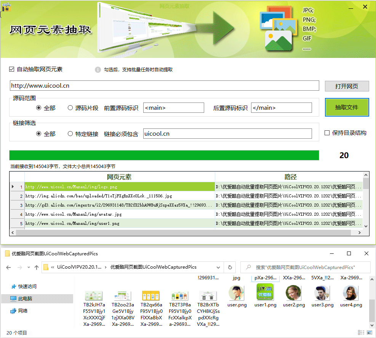
Task: Select row 5 user1.png URL
Action: (119, 223)
